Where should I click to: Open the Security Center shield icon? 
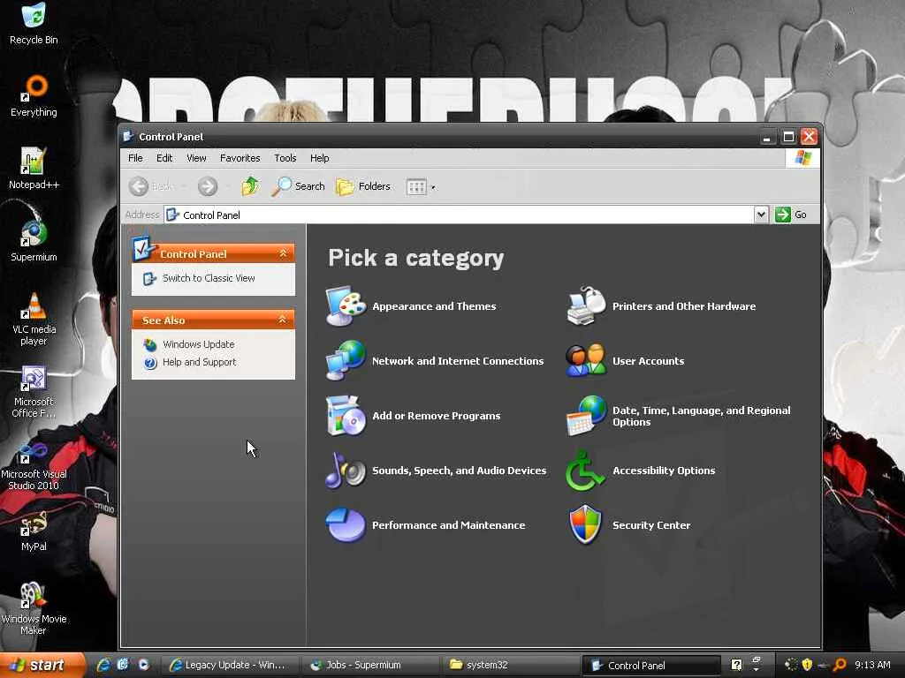pyautogui.click(x=586, y=524)
